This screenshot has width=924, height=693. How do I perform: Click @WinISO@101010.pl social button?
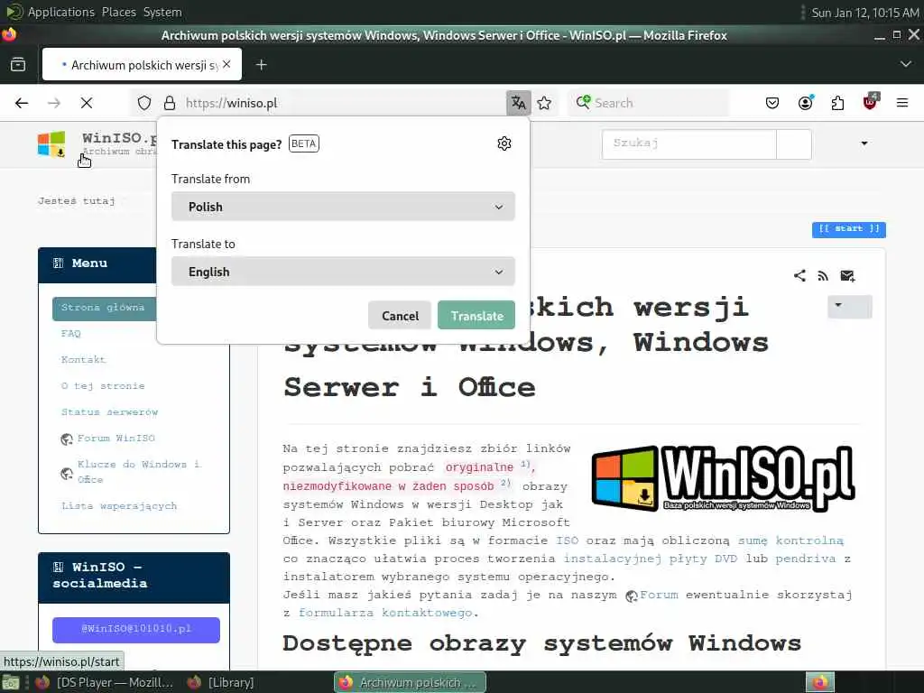point(136,629)
